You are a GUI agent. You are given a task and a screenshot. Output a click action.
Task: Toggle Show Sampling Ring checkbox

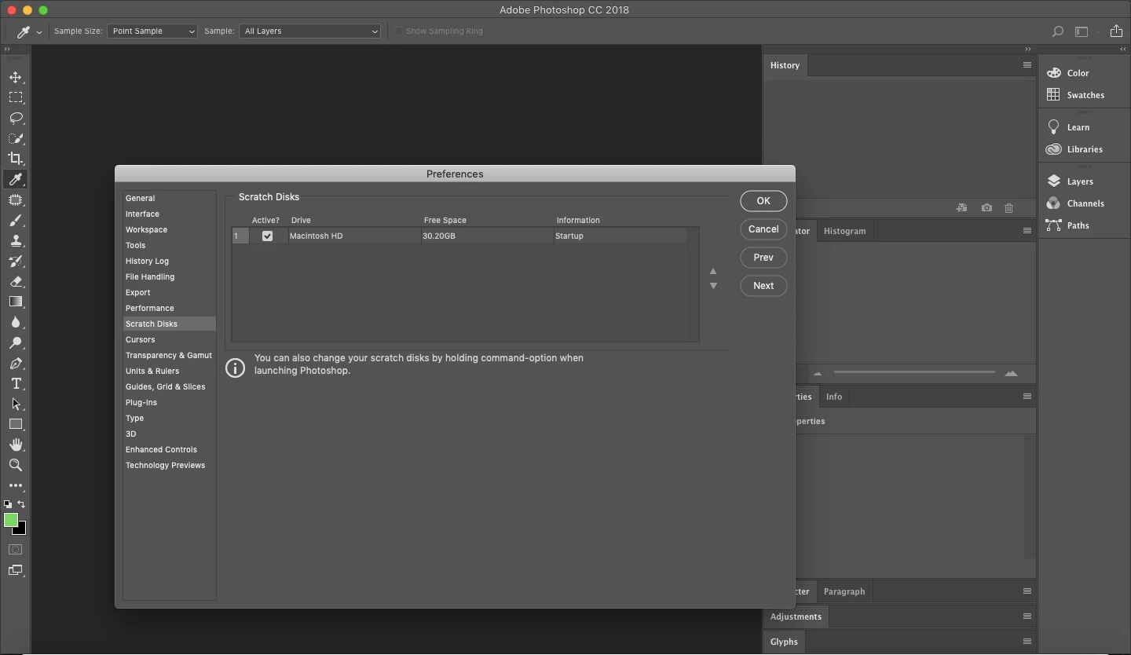click(x=399, y=31)
